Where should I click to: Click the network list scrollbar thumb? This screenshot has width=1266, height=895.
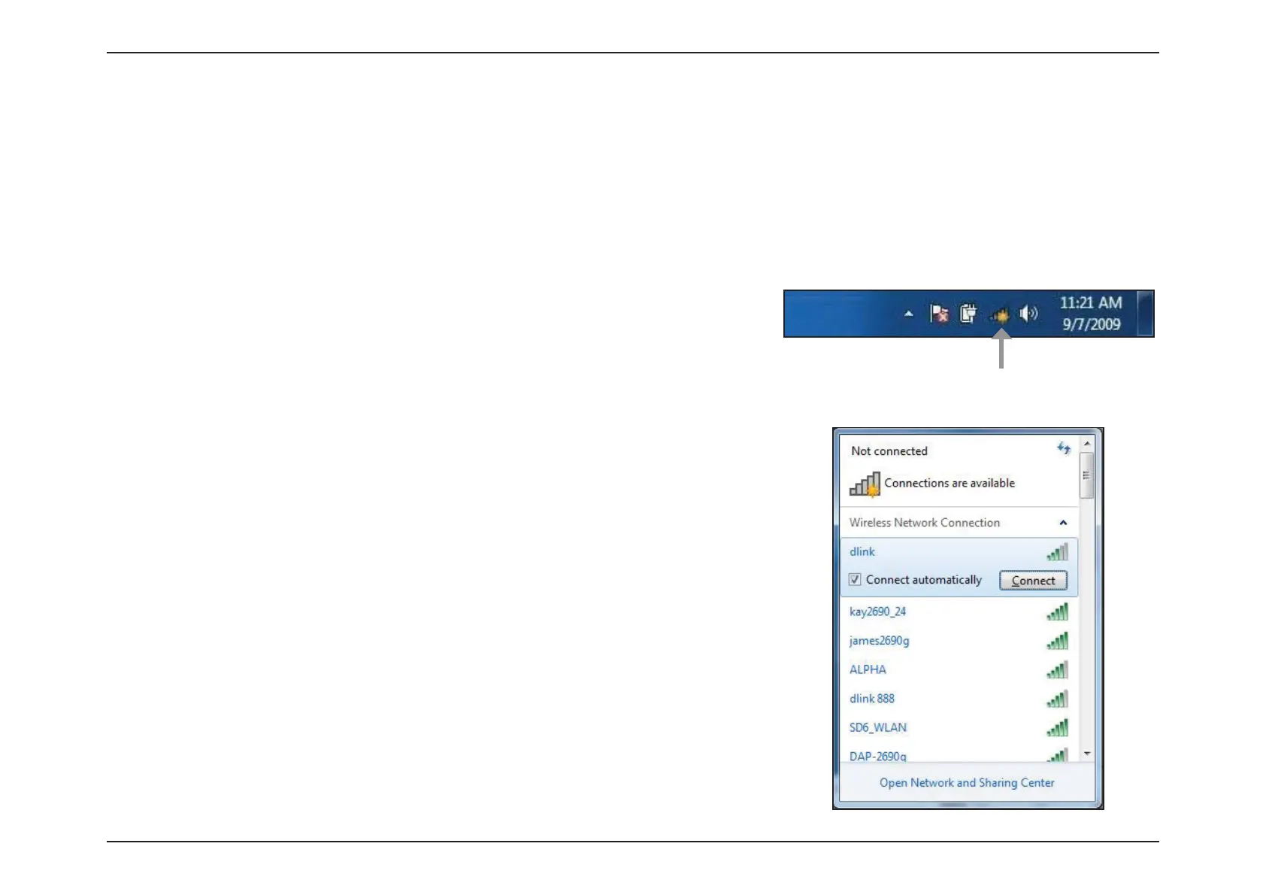click(1086, 475)
